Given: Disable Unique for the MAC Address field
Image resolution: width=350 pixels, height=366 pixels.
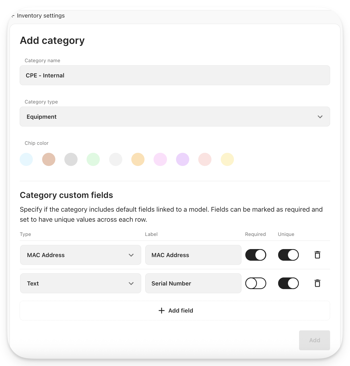Looking at the screenshot, I should coord(288,255).
